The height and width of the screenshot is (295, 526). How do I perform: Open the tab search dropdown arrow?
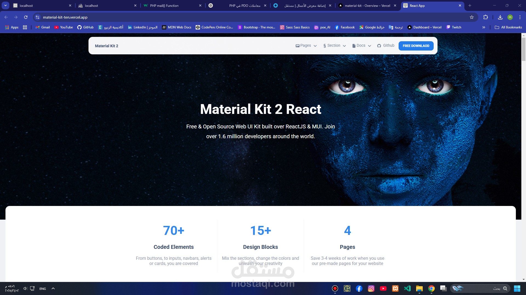(5, 5)
